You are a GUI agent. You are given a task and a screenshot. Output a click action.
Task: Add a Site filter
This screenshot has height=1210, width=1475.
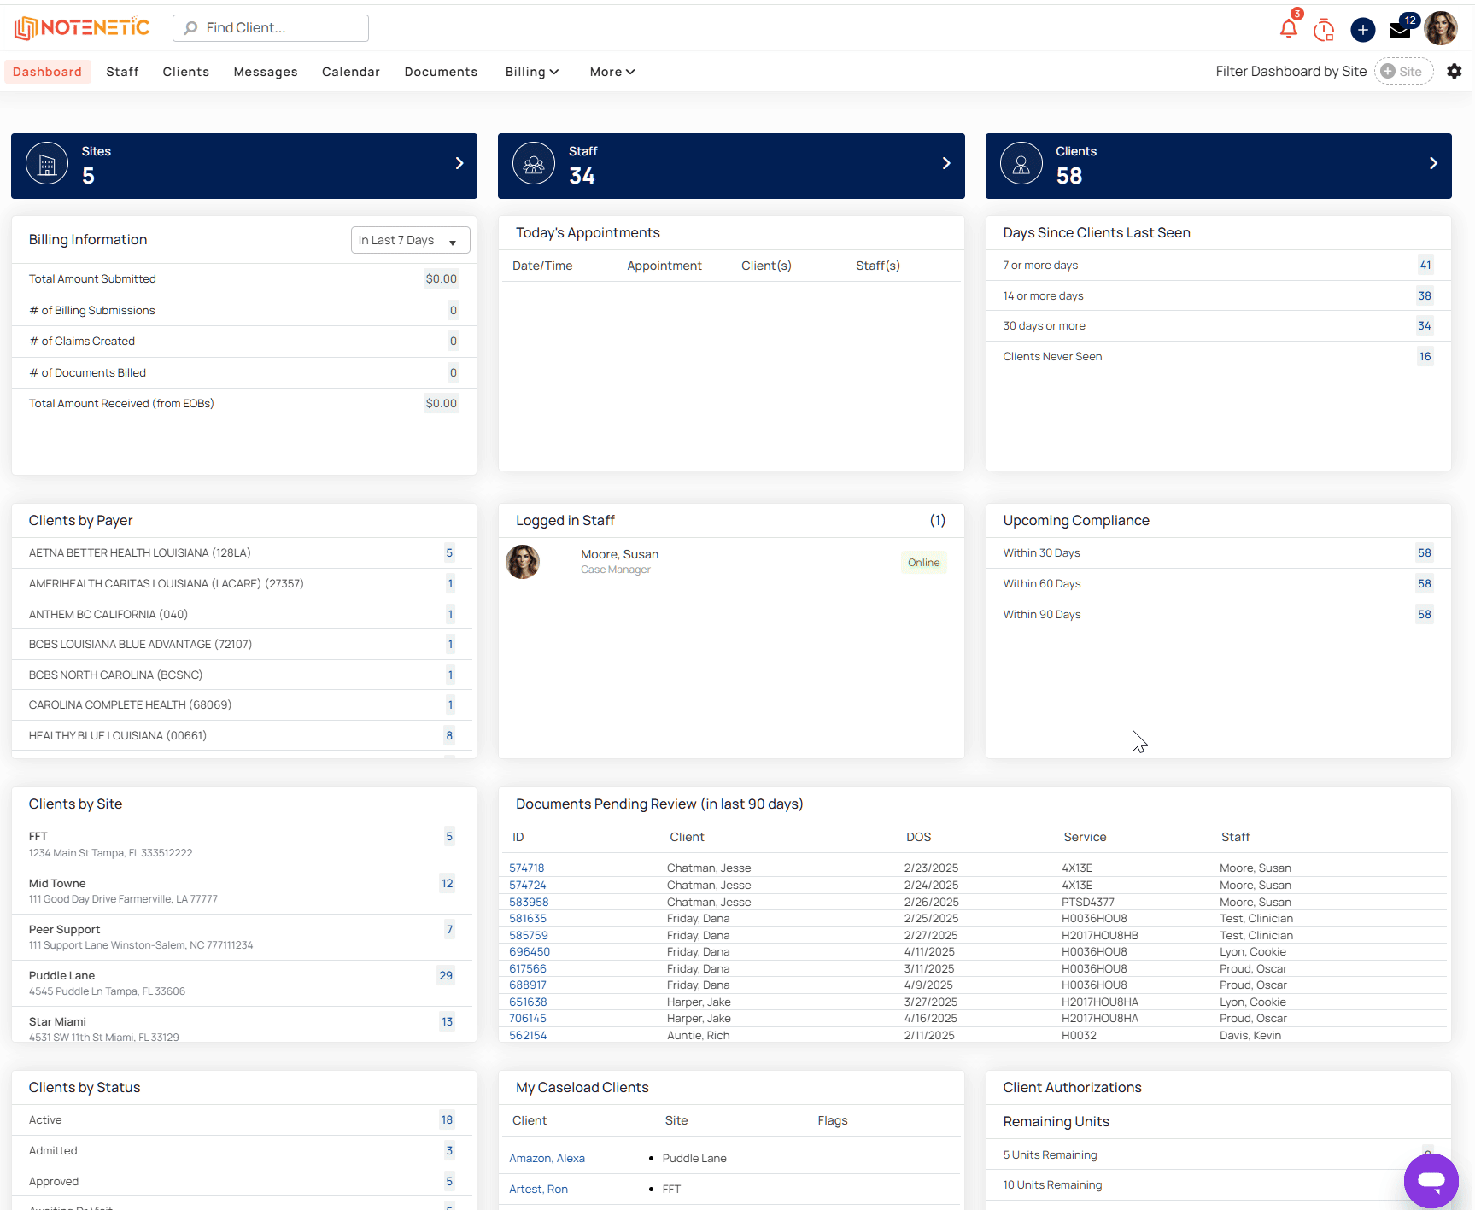pos(1402,72)
